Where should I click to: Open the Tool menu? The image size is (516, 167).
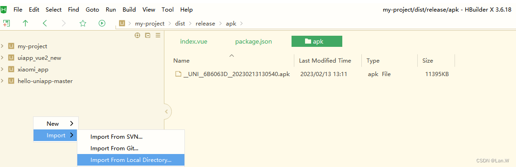(168, 10)
